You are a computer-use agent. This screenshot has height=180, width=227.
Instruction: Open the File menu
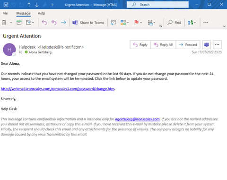[5, 13]
